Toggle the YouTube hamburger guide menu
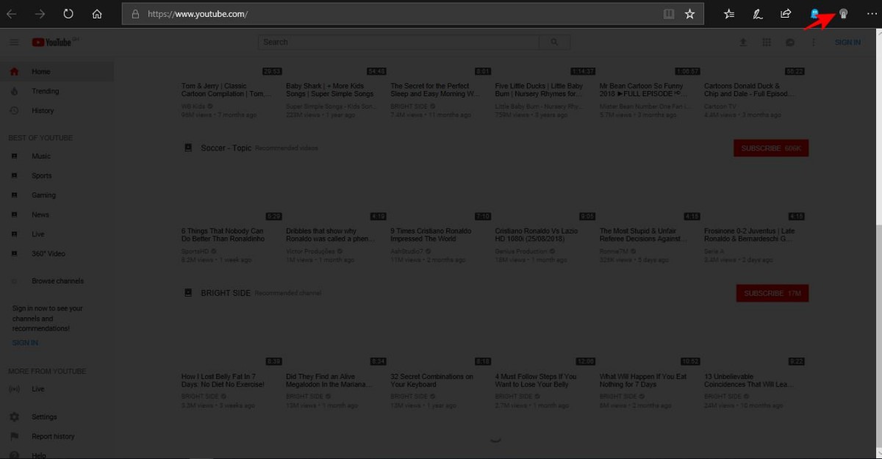The height and width of the screenshot is (459, 882). (14, 43)
